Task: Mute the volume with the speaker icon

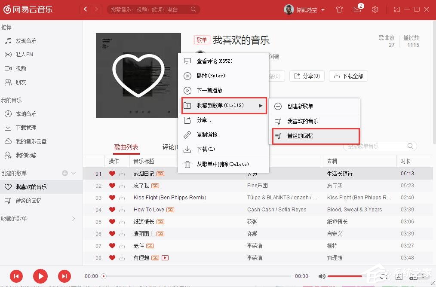Action: [322, 276]
